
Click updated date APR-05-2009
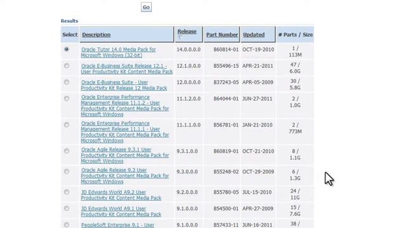click(258, 82)
